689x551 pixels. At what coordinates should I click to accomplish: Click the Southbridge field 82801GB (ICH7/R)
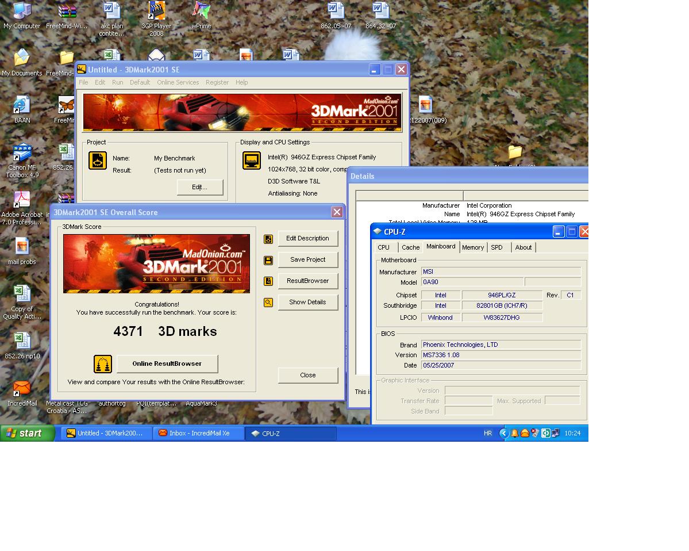point(502,305)
